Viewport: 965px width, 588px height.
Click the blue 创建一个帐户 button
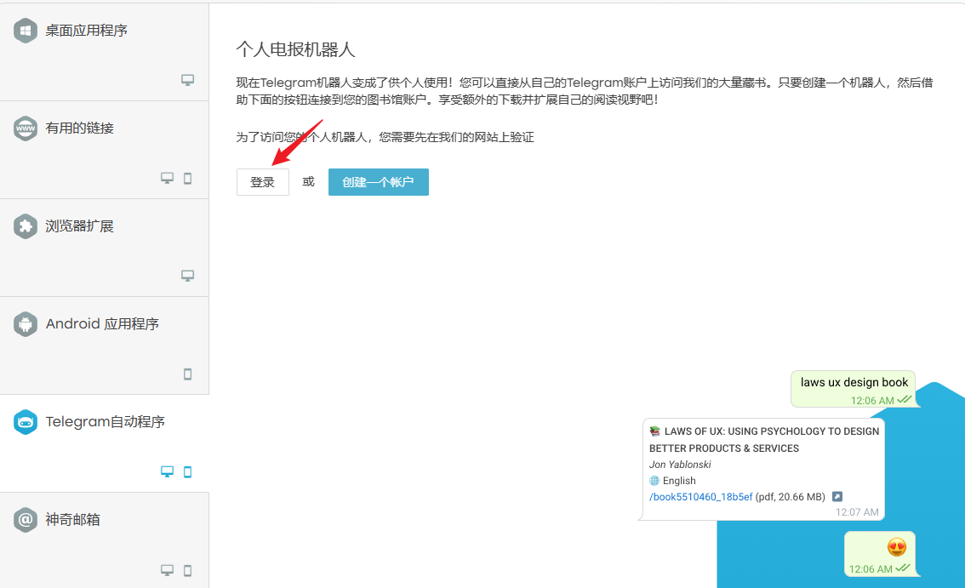click(378, 182)
